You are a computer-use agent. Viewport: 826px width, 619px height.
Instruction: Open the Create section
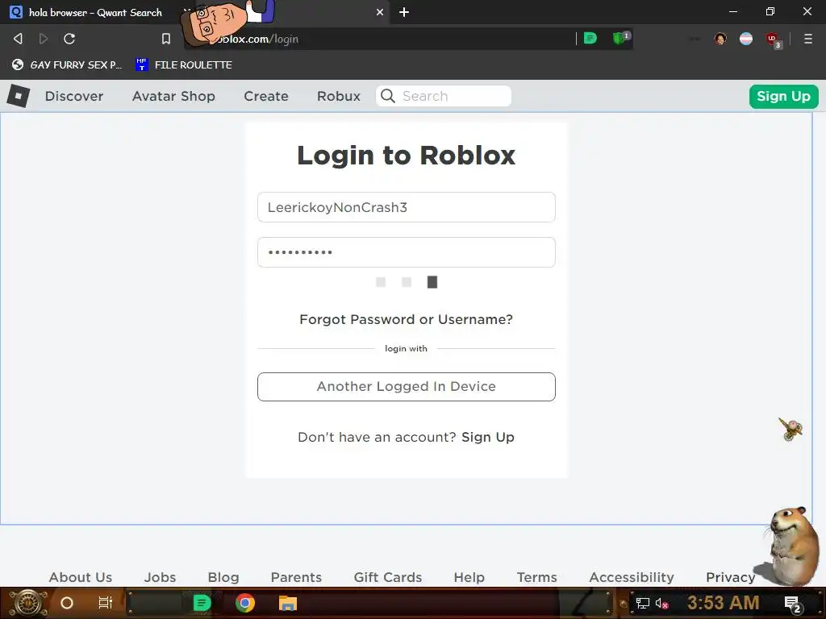(x=266, y=97)
